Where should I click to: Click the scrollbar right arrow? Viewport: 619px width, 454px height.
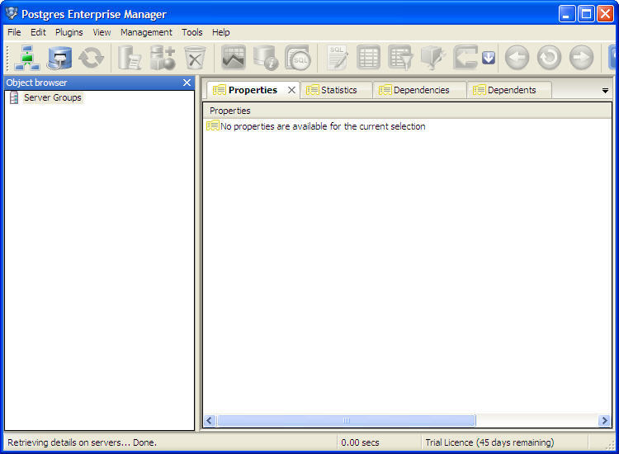tap(604, 420)
